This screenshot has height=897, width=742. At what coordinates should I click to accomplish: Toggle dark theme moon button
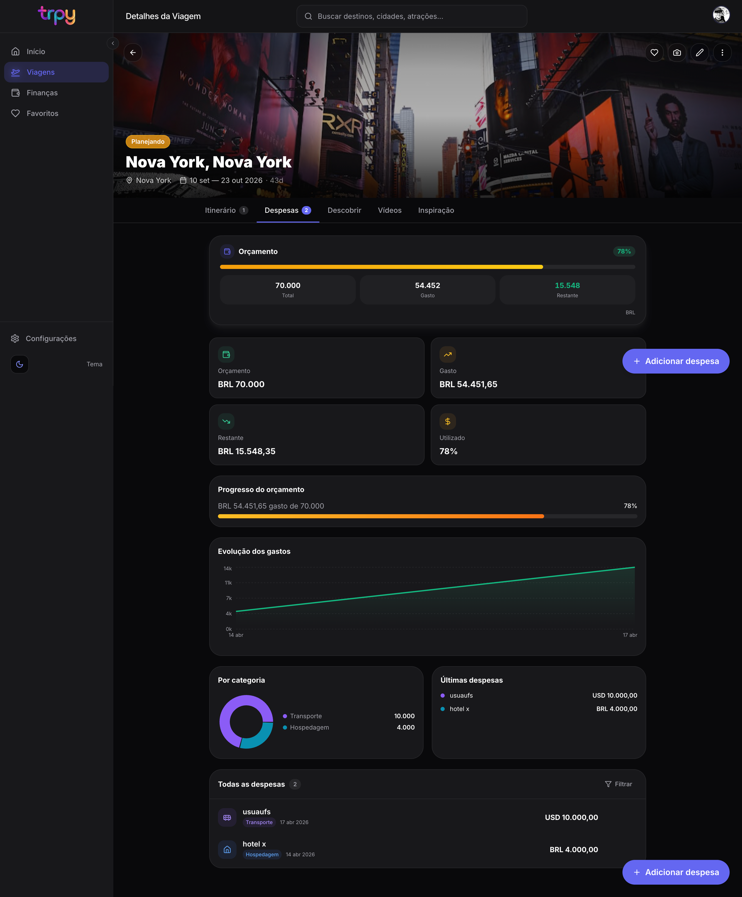pos(20,364)
